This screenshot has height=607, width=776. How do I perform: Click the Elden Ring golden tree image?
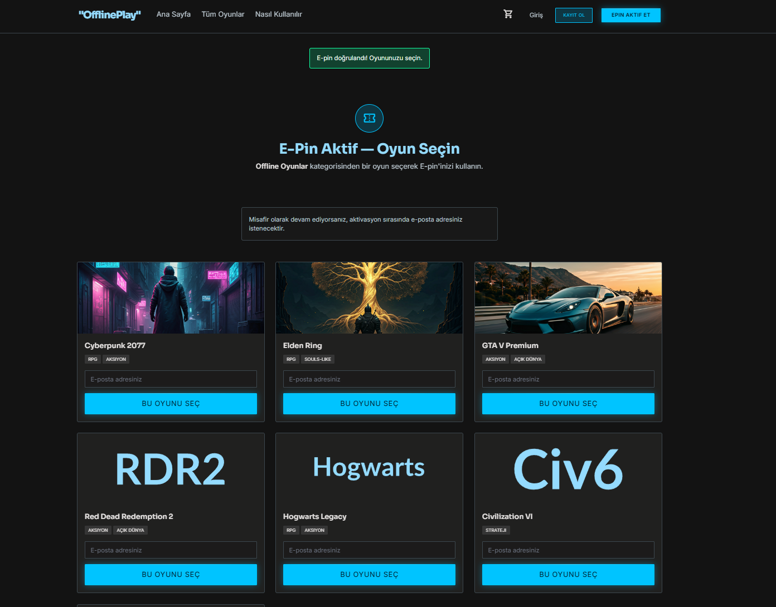[369, 298]
